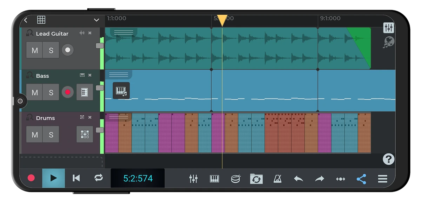421x202 pixels.
Task: Mute the Lead Guitar track
Action: click(x=35, y=50)
